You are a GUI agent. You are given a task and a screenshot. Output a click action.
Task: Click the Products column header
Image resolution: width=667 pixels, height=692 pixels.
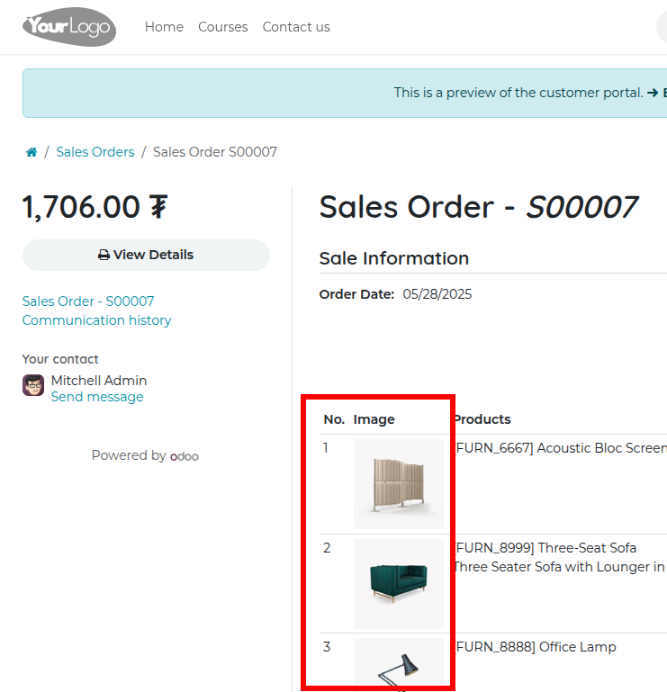click(482, 419)
